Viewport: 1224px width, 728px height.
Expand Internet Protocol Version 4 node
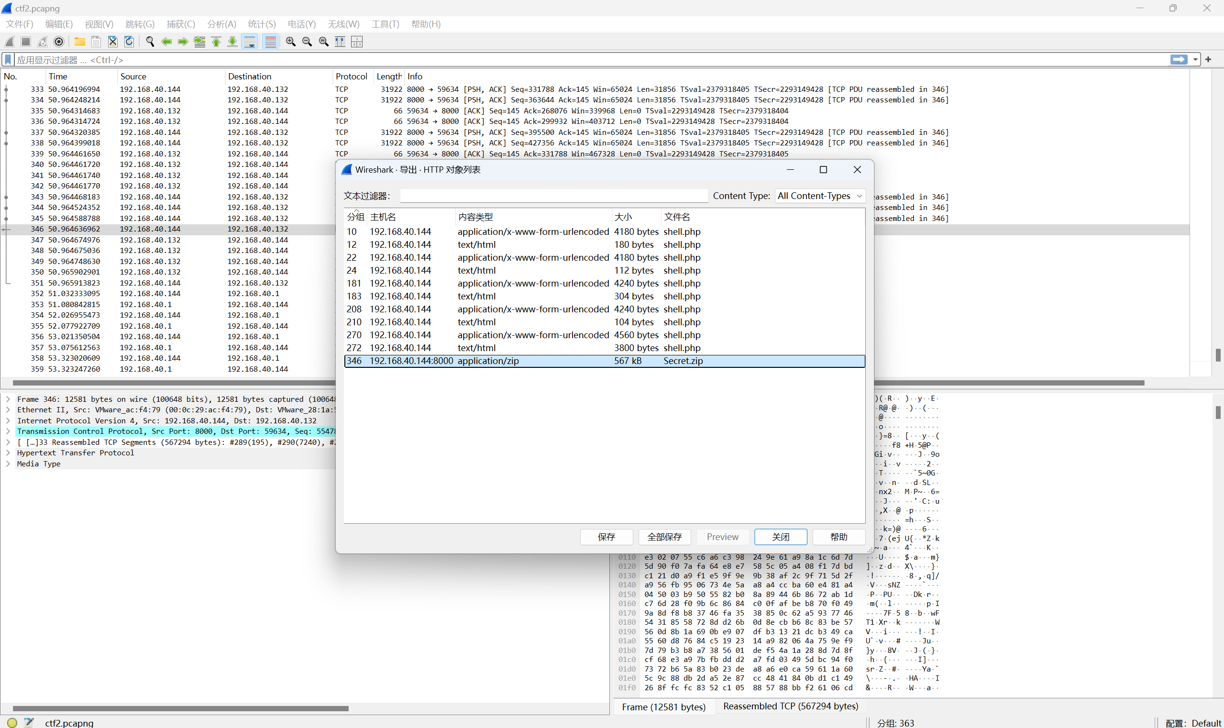pos(8,421)
